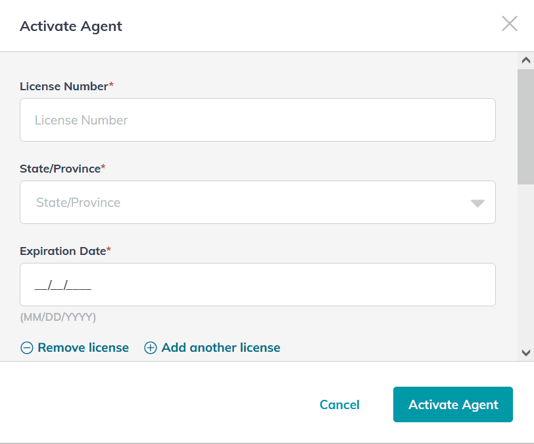
Task: Select the circled minus license removal icon
Action: (27, 347)
